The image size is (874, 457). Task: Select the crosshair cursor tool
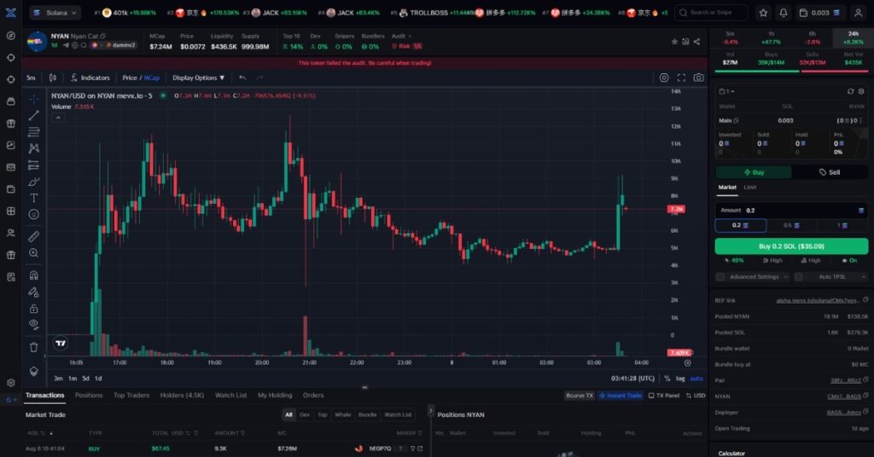[33, 99]
